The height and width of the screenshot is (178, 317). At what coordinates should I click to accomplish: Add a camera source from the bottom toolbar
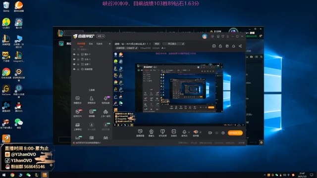(x=151, y=133)
